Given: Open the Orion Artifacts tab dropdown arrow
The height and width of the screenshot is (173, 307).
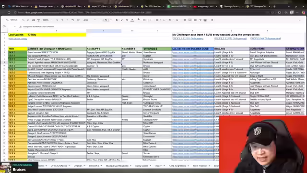Looking at the screenshot, I should tap(69, 166).
